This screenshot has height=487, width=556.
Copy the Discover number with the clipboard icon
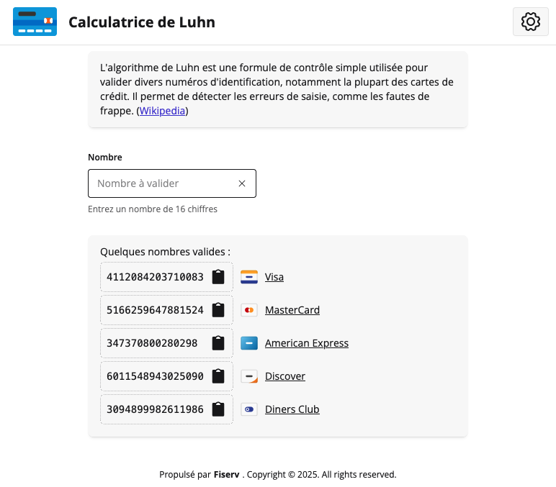point(218,376)
